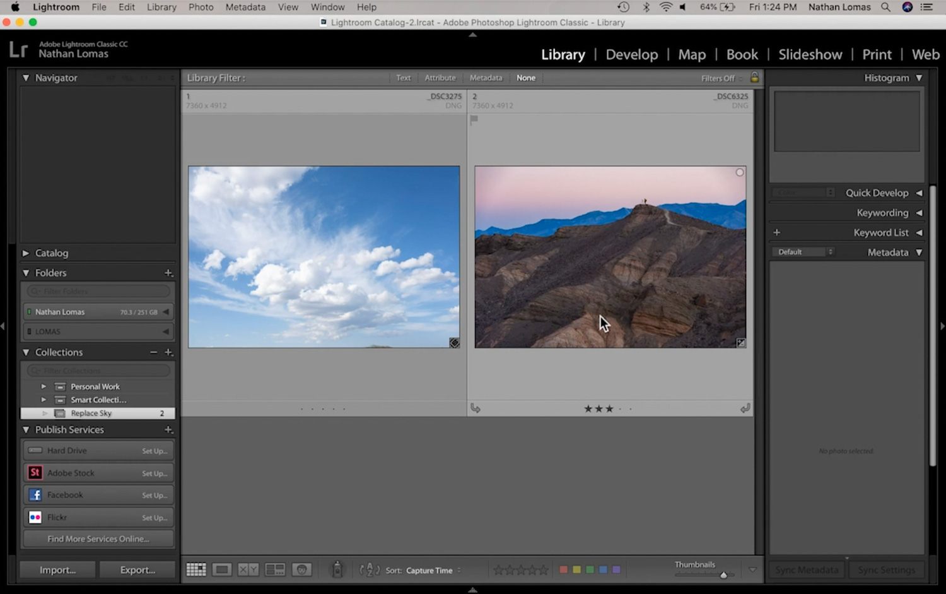Switch to Grid view icon
This screenshot has height=594, width=946.
196,570
